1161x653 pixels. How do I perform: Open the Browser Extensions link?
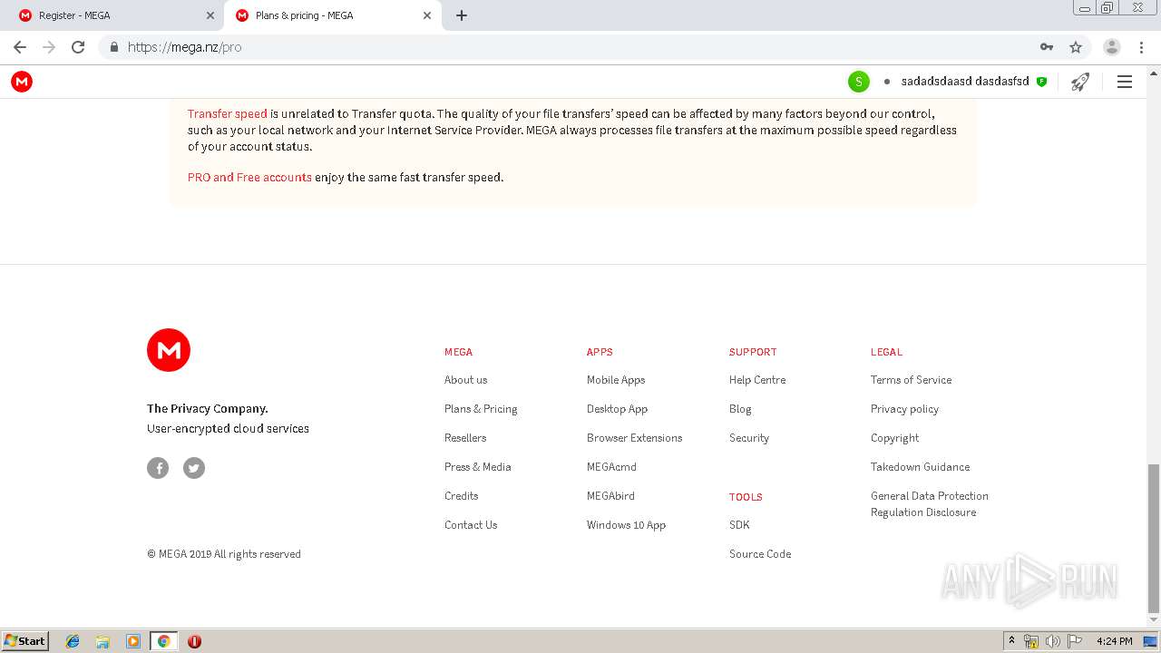634,438
